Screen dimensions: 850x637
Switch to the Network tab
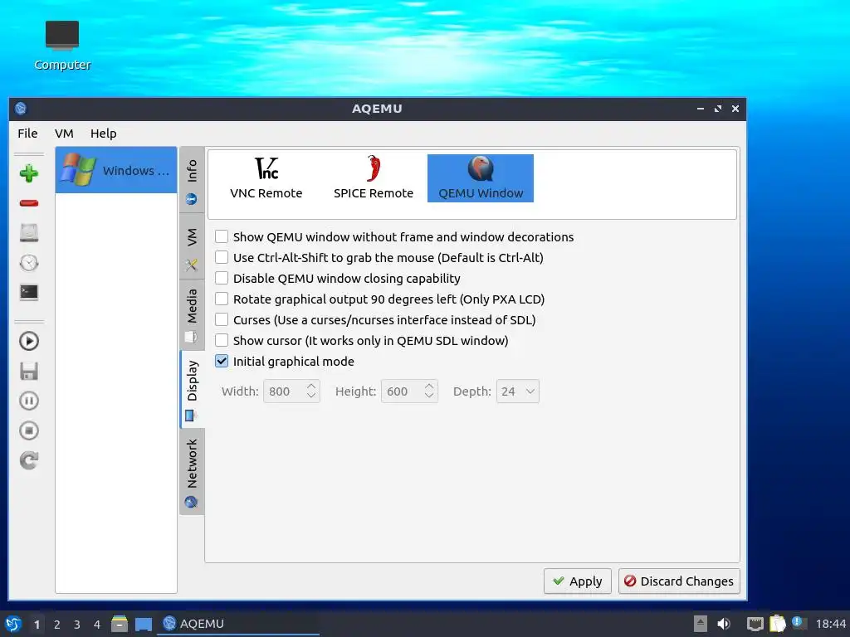click(192, 472)
